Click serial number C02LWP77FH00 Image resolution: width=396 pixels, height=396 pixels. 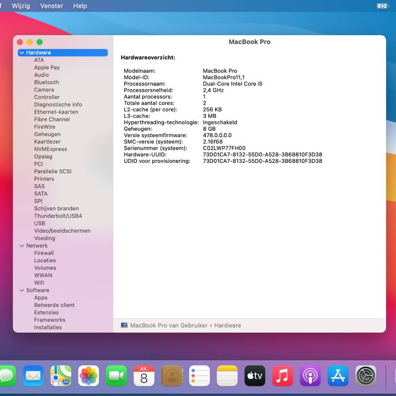pyautogui.click(x=224, y=148)
